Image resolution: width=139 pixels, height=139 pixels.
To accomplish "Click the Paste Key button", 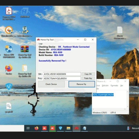I will [88, 78].
